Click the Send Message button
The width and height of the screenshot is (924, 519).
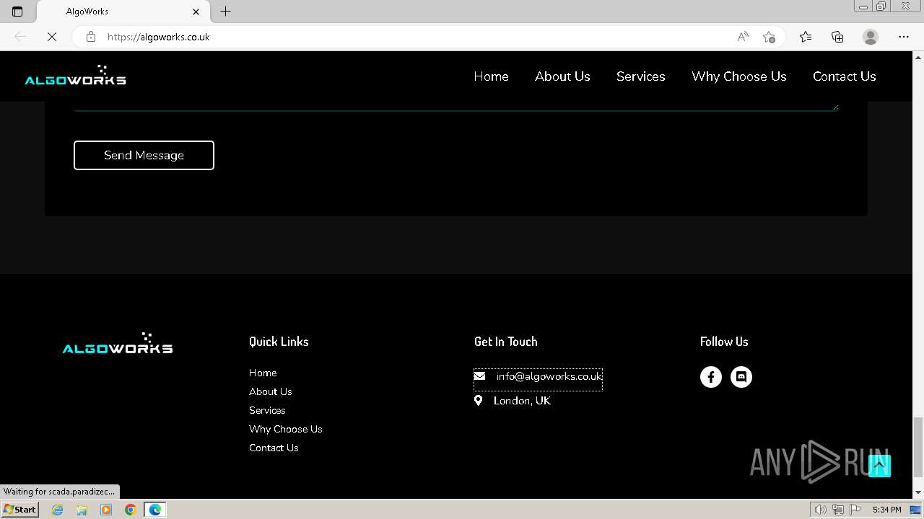[144, 155]
